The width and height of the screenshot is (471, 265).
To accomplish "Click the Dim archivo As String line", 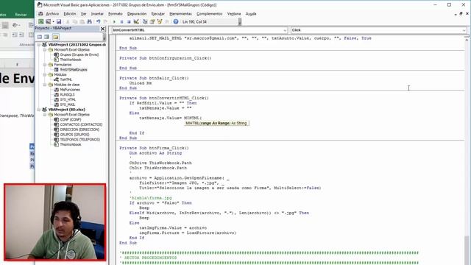I will 155,153.
